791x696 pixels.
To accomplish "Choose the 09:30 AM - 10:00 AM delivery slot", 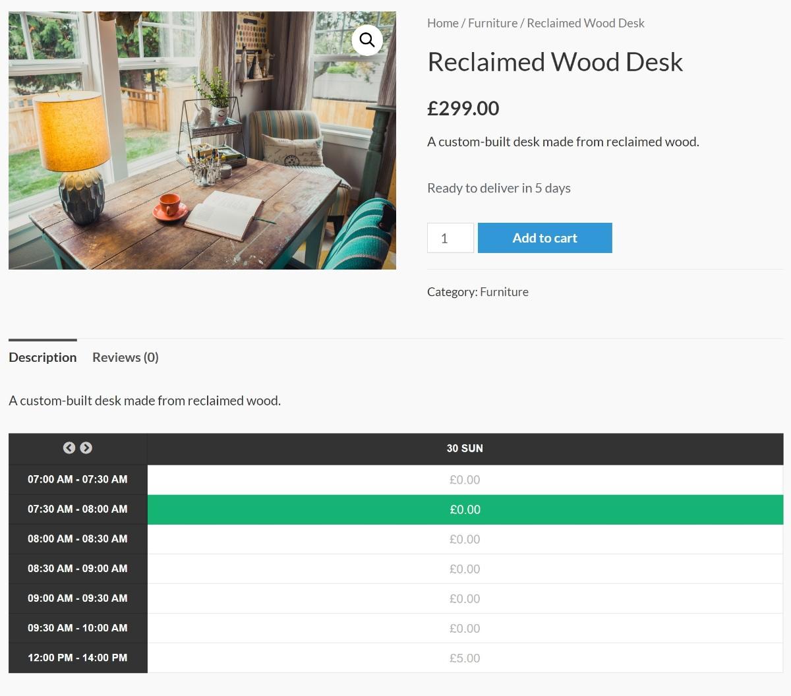I will point(465,628).
